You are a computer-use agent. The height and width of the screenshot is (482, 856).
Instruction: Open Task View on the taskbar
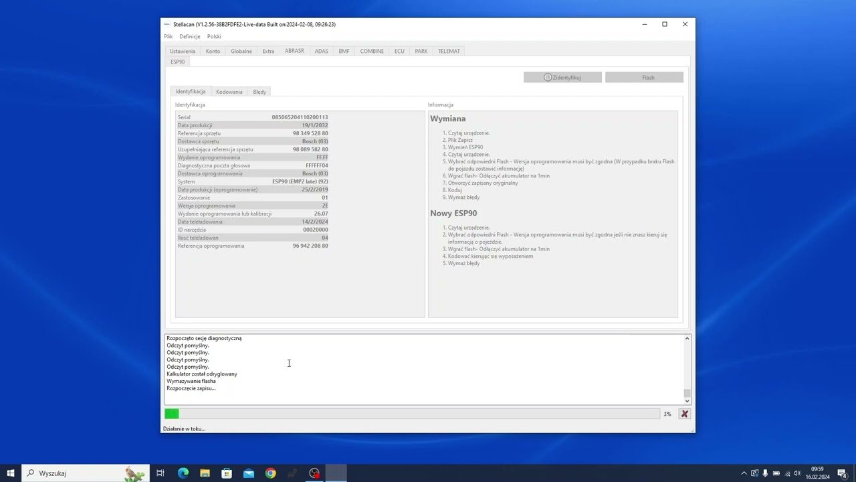160,473
